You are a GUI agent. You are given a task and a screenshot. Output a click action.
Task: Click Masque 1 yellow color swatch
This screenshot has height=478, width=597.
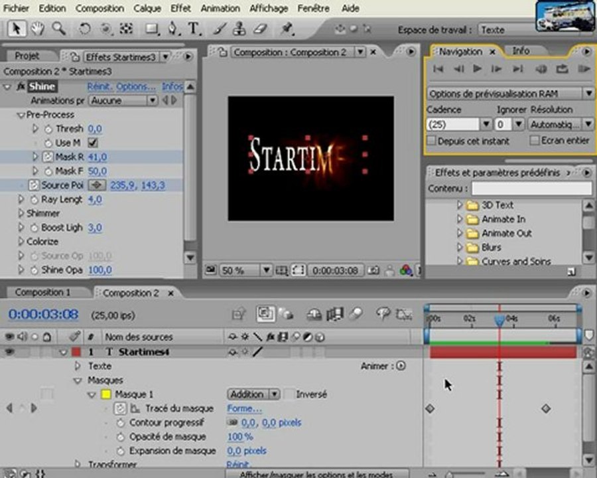point(106,394)
